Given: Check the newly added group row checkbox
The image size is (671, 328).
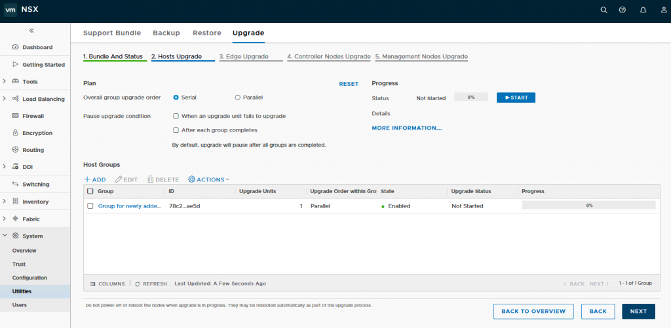Looking at the screenshot, I should (90, 206).
